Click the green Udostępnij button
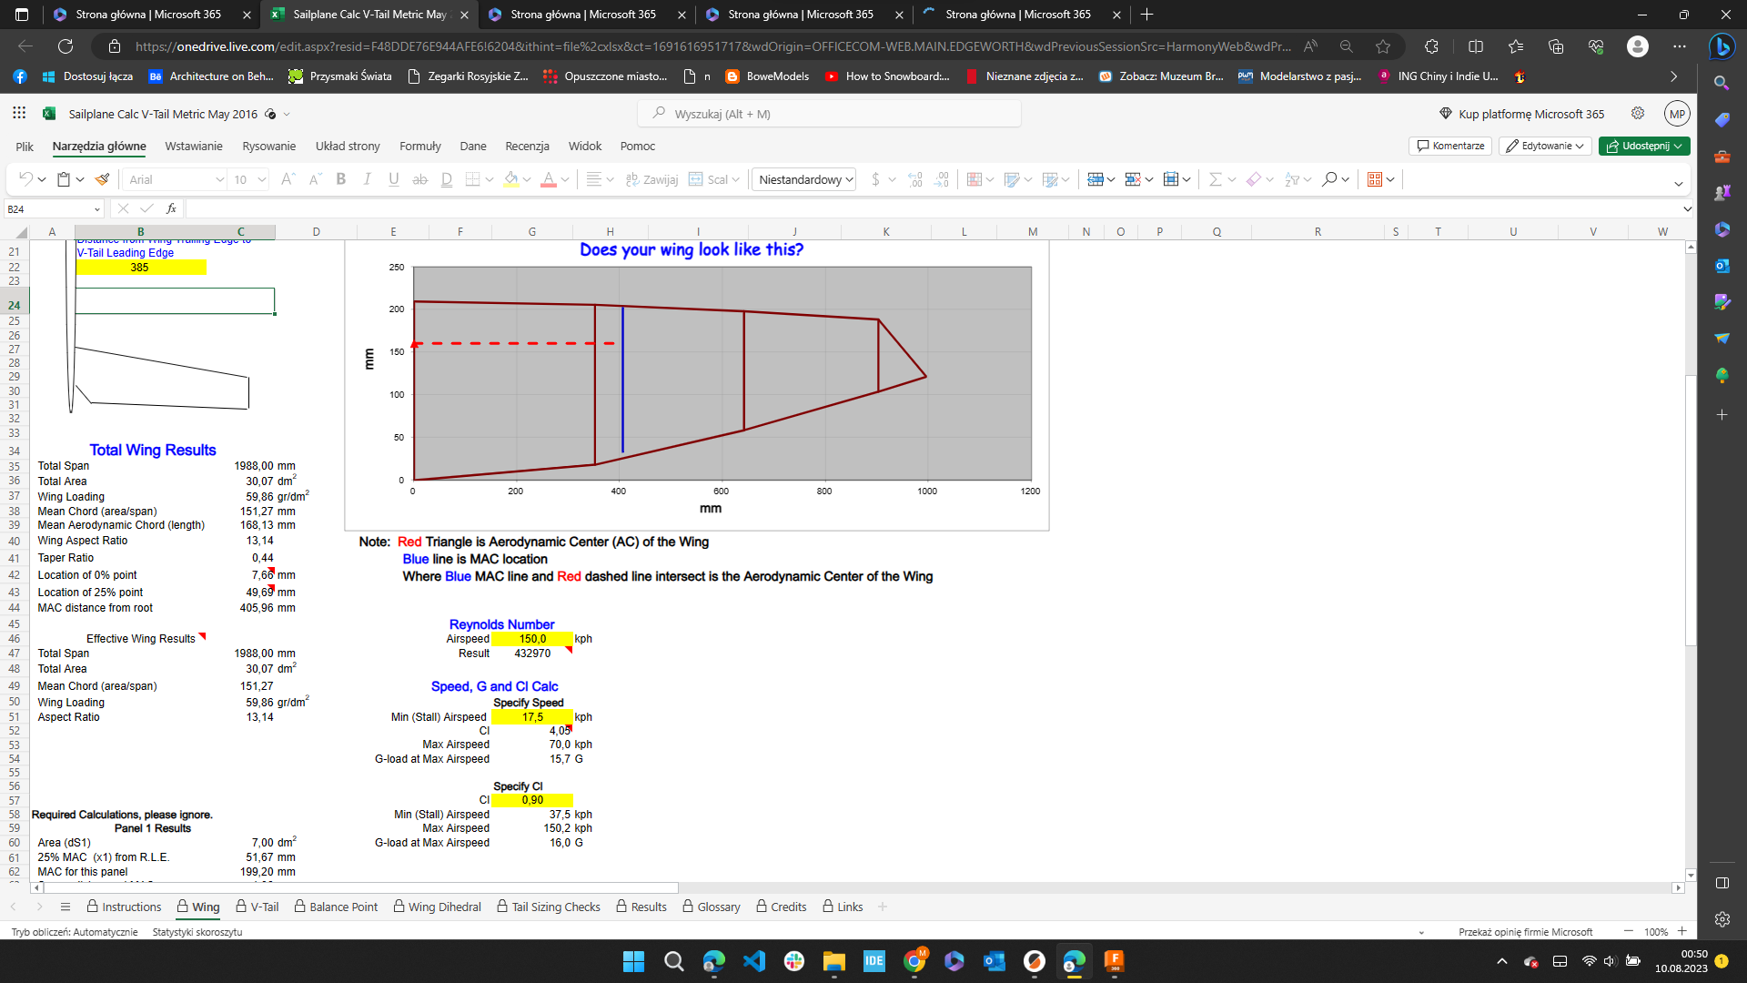This screenshot has width=1747, height=983. [1643, 146]
